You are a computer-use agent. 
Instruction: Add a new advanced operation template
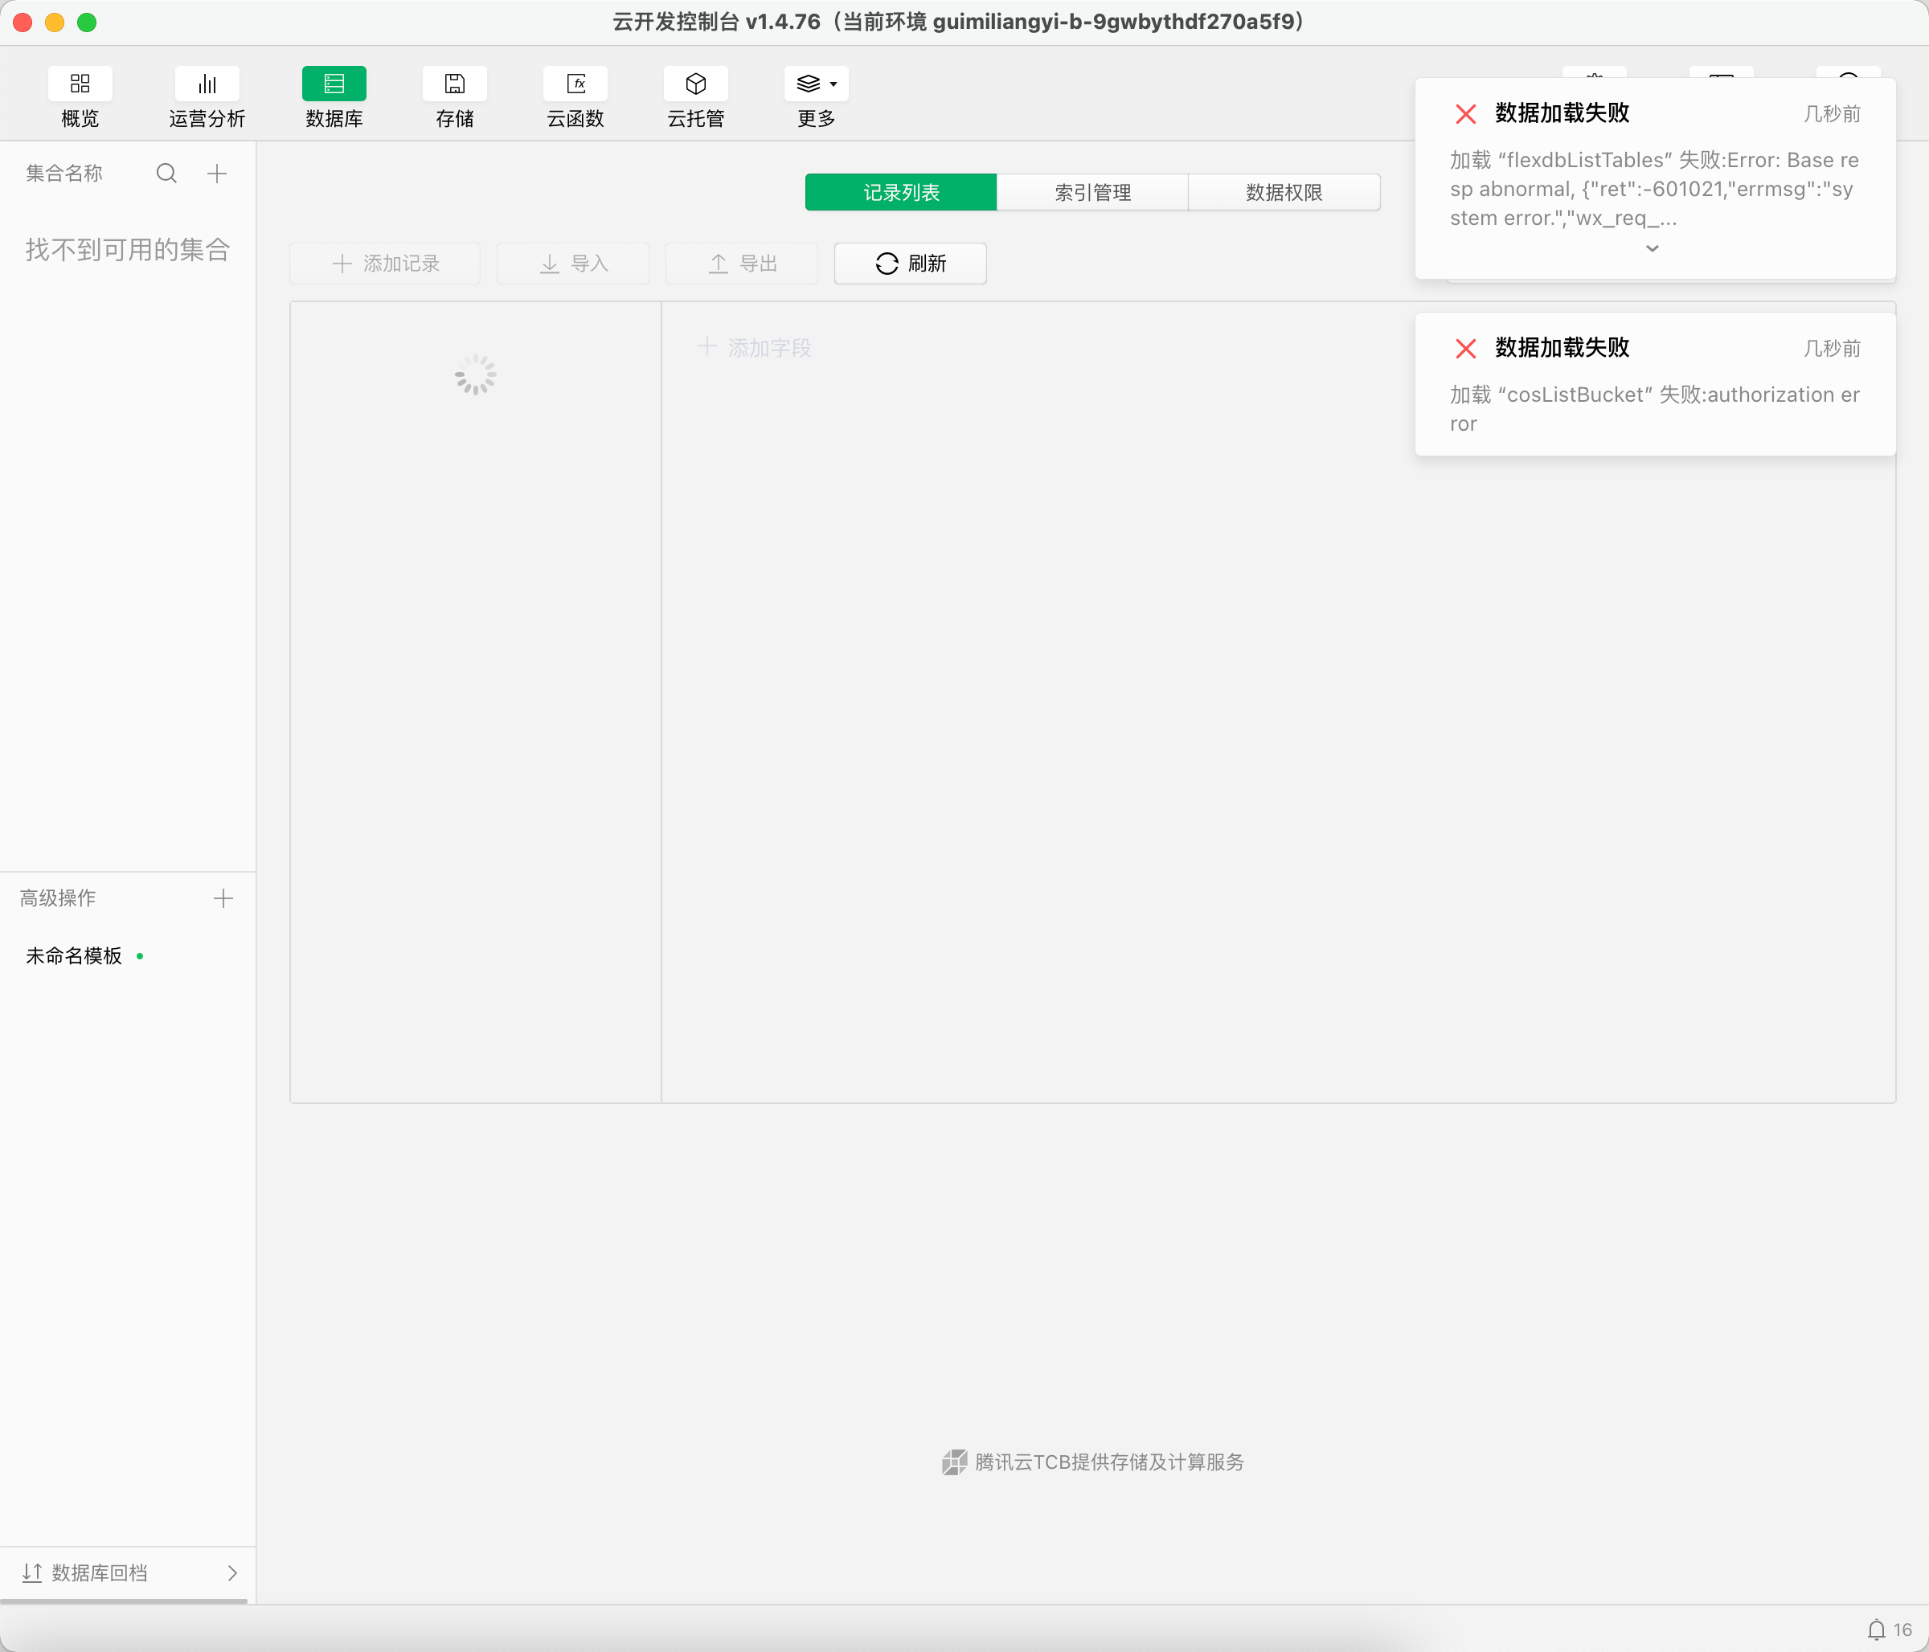point(223,898)
